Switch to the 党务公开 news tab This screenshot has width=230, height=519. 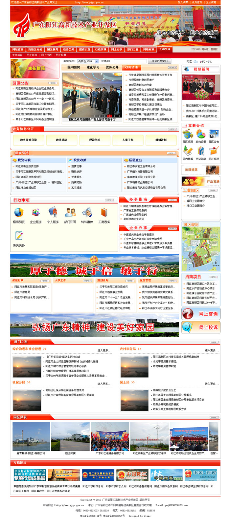coord(112,67)
